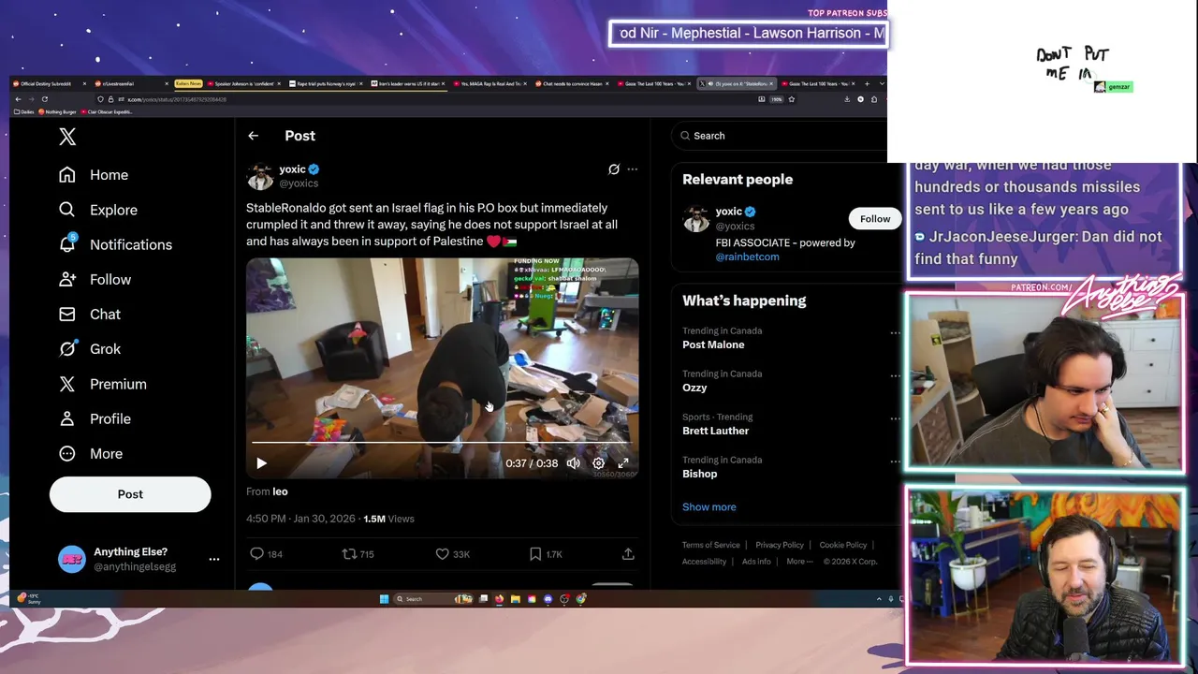Expand the footer More dropdown
1198x674 pixels.
coord(798,562)
